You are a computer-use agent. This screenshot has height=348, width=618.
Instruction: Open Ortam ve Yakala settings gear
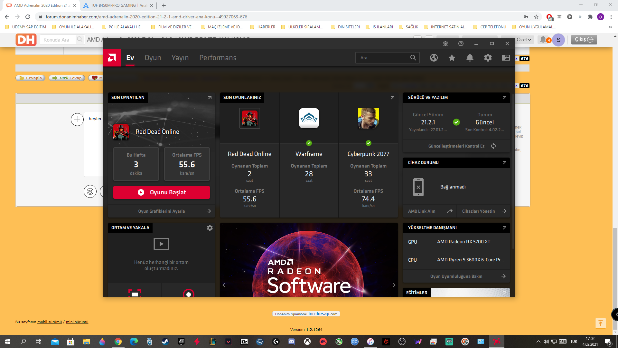click(210, 228)
